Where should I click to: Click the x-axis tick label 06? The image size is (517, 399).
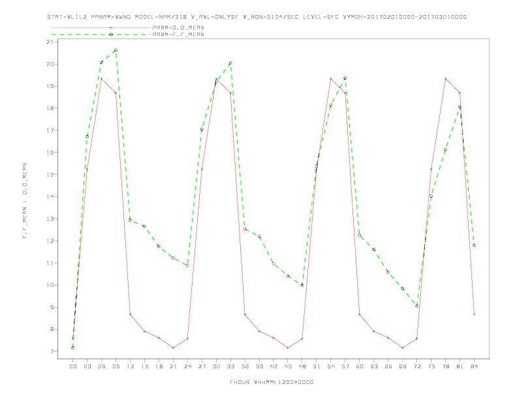tap(102, 366)
